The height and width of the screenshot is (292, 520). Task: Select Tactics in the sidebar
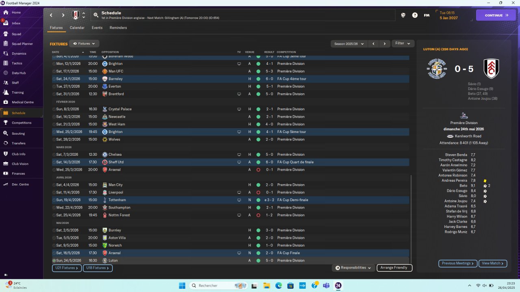(x=17, y=63)
